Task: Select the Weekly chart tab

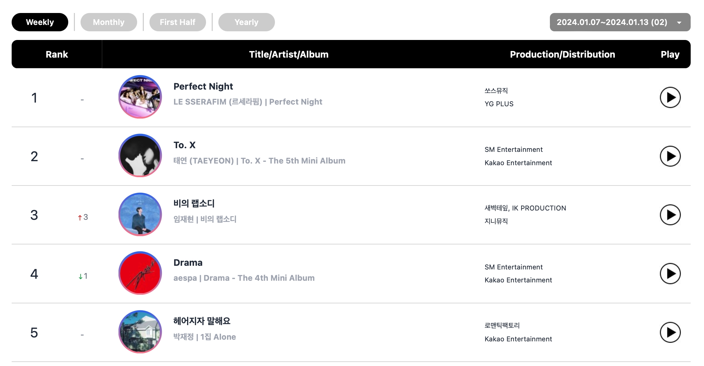Action: pyautogui.click(x=40, y=22)
